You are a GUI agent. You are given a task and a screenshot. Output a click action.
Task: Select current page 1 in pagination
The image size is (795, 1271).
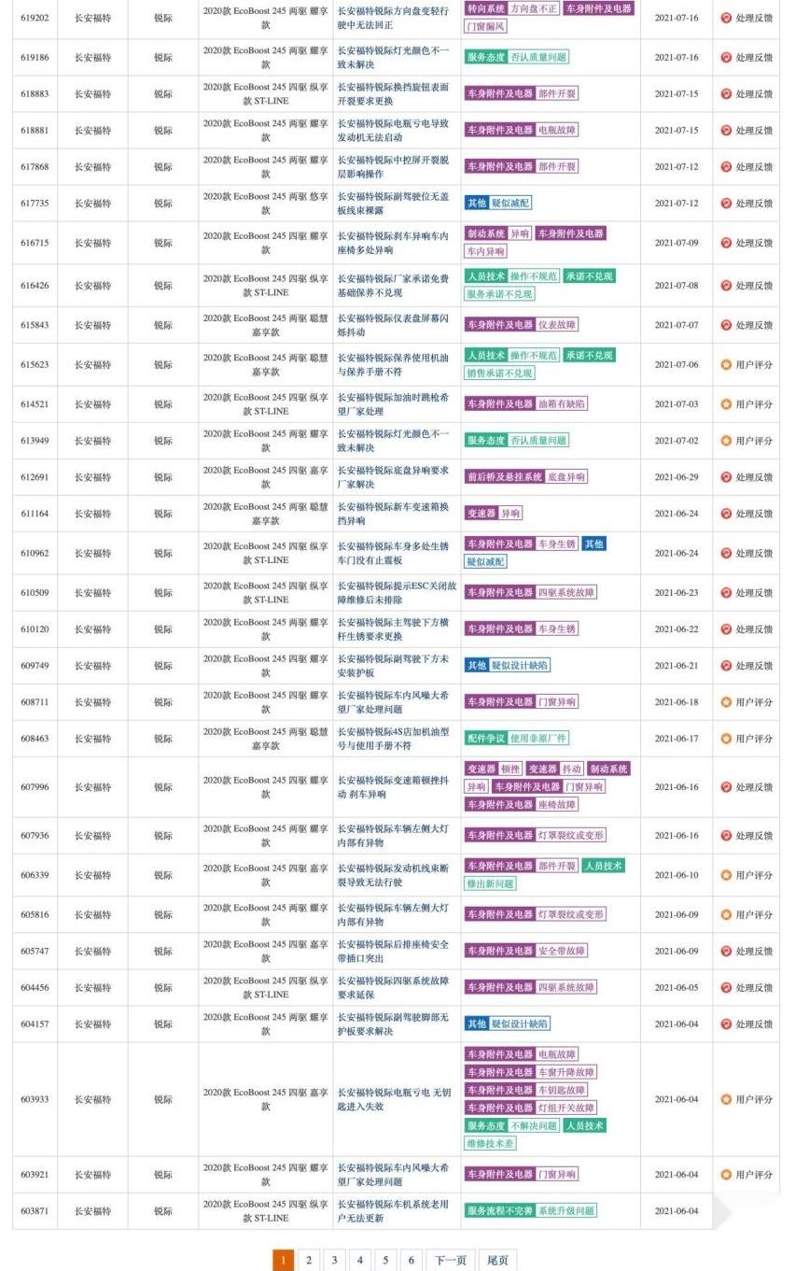point(284,1261)
